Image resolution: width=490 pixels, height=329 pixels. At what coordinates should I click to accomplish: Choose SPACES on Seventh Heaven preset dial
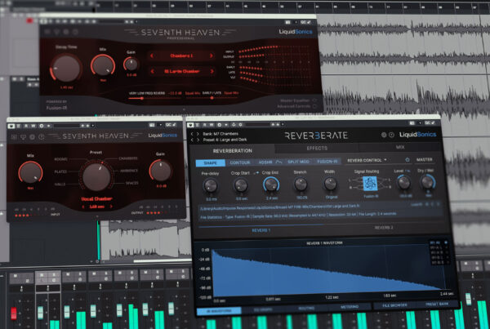tap(131, 183)
